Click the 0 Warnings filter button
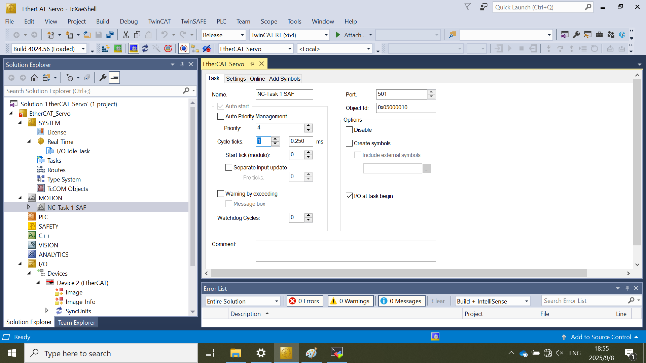Viewport: 646px width, 363px height. (x=350, y=301)
